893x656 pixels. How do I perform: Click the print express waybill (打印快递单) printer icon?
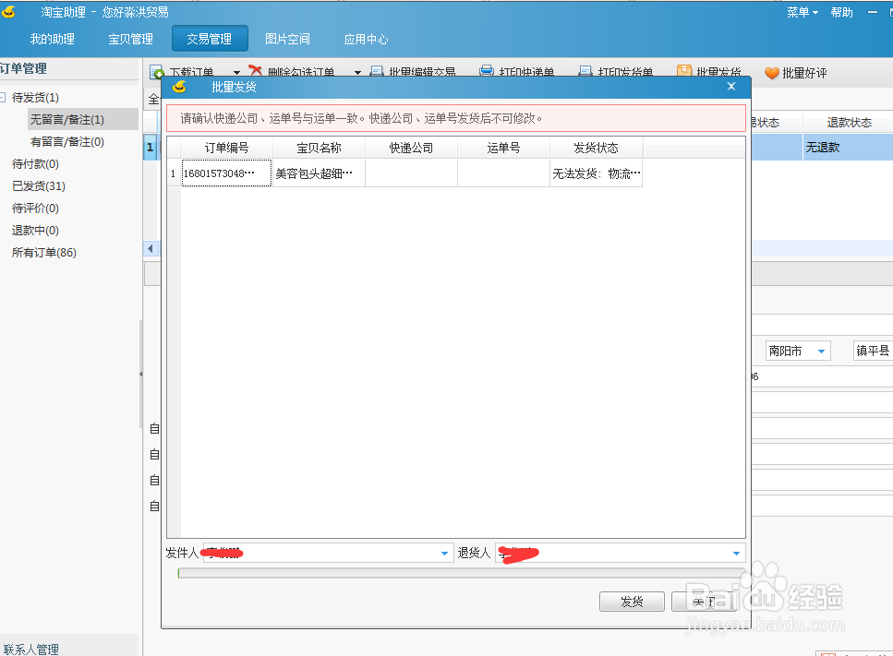click(487, 71)
